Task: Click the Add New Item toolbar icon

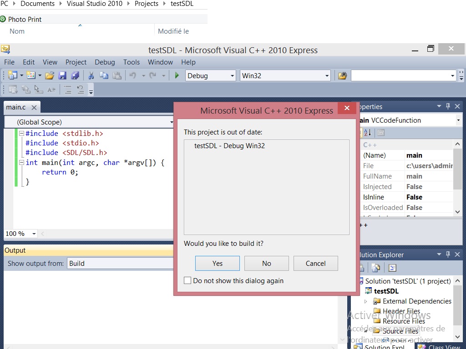Action: [x=30, y=75]
